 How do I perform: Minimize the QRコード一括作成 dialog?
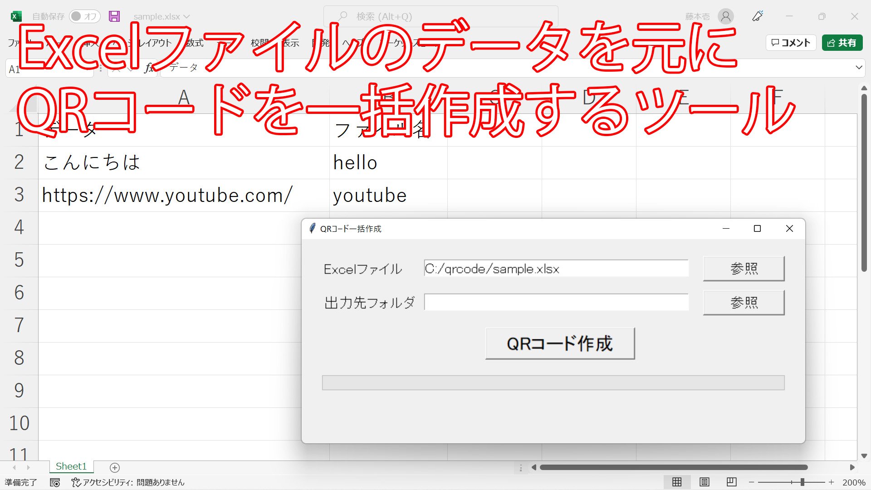(x=726, y=229)
